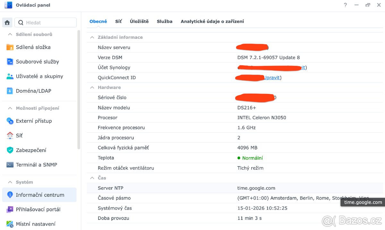Viewport: 385px width, 230px height.
Task: Click the Hledat search field
Action: pyautogui.click(x=45, y=22)
